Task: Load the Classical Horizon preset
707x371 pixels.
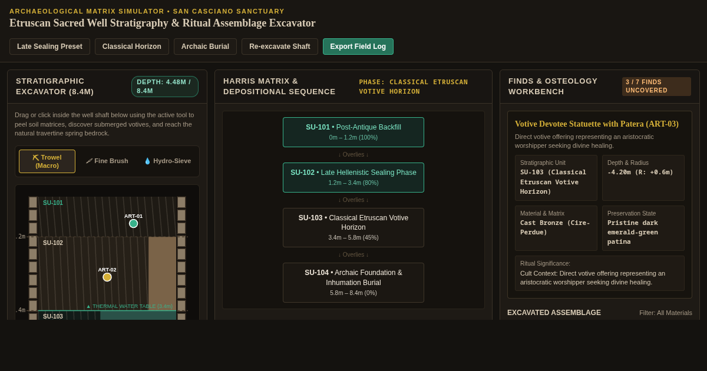Action: tap(132, 47)
